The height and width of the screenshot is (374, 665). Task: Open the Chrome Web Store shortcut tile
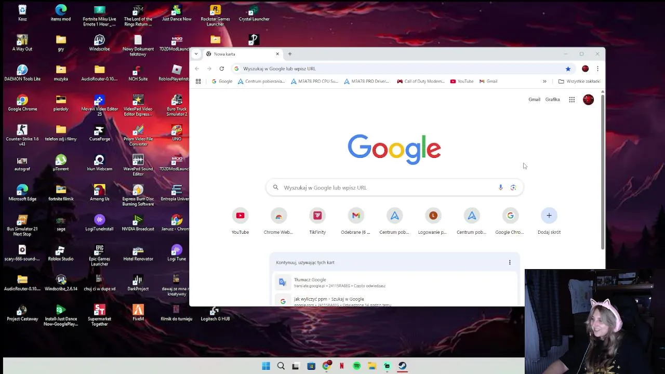coord(278,222)
